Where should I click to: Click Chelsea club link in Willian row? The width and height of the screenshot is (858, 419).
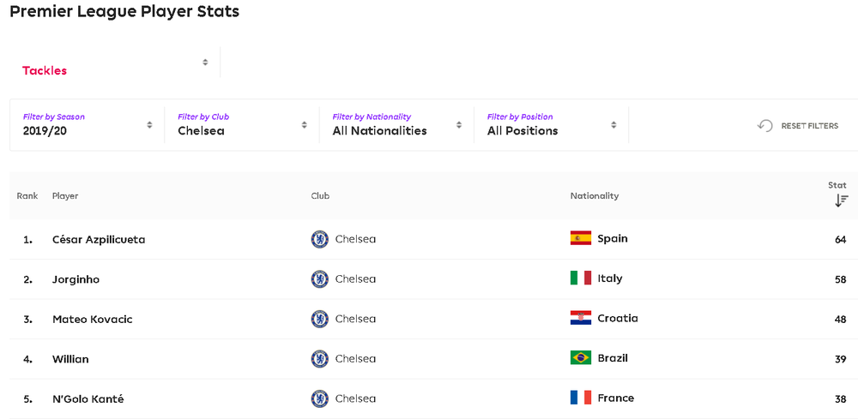(355, 359)
